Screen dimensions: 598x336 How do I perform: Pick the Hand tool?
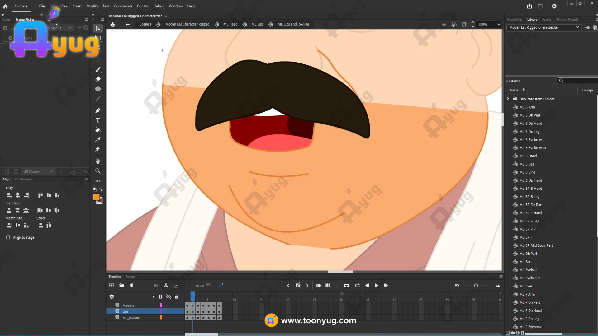coord(98,161)
